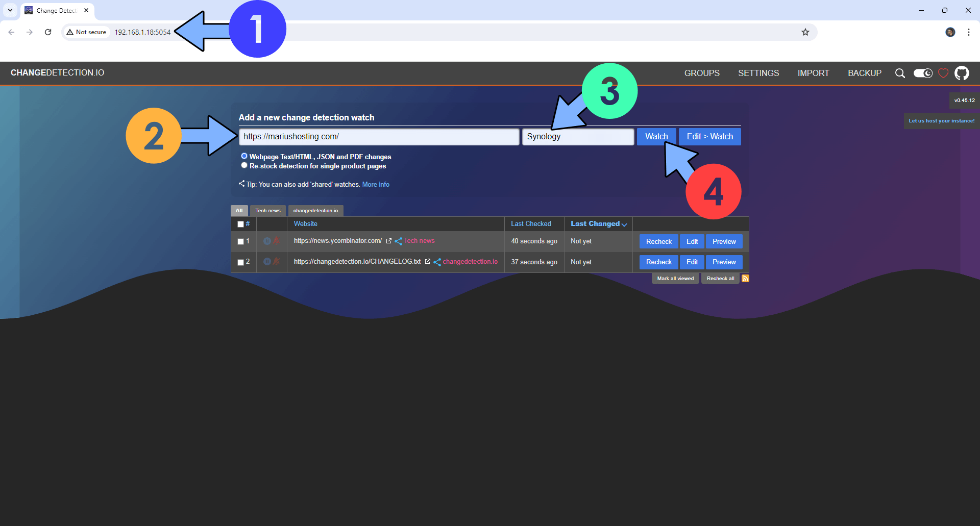Reload the page in browser
The height and width of the screenshot is (526, 980).
[48, 32]
